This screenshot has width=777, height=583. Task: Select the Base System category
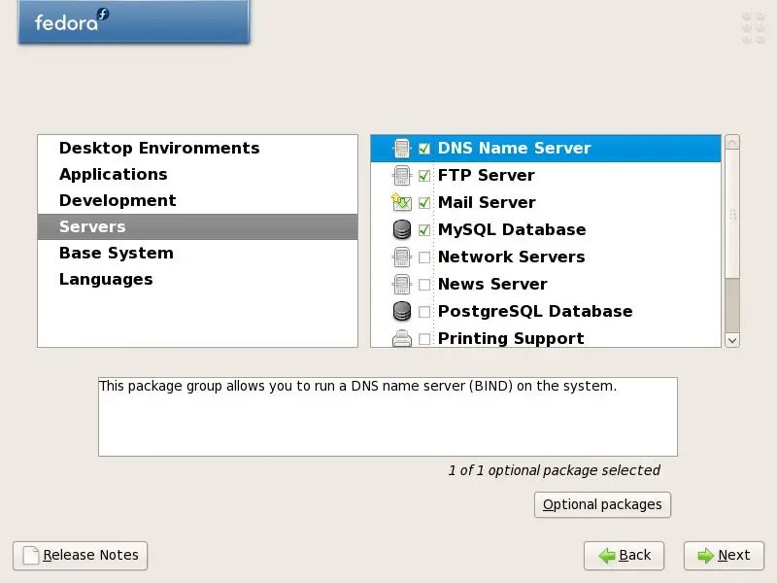click(x=198, y=253)
